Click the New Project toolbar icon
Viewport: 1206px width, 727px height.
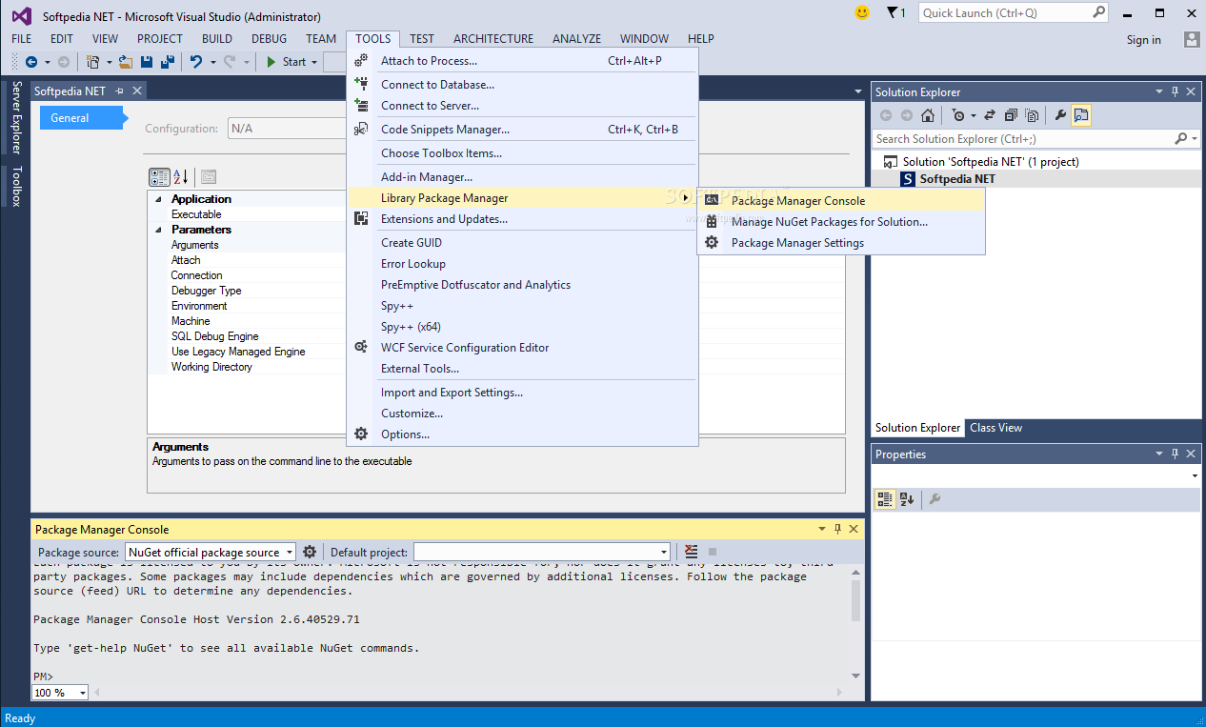[x=93, y=62]
